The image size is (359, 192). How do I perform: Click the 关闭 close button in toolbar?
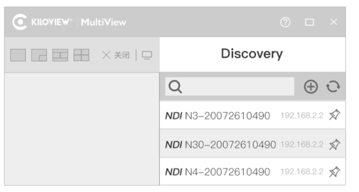(x=116, y=55)
